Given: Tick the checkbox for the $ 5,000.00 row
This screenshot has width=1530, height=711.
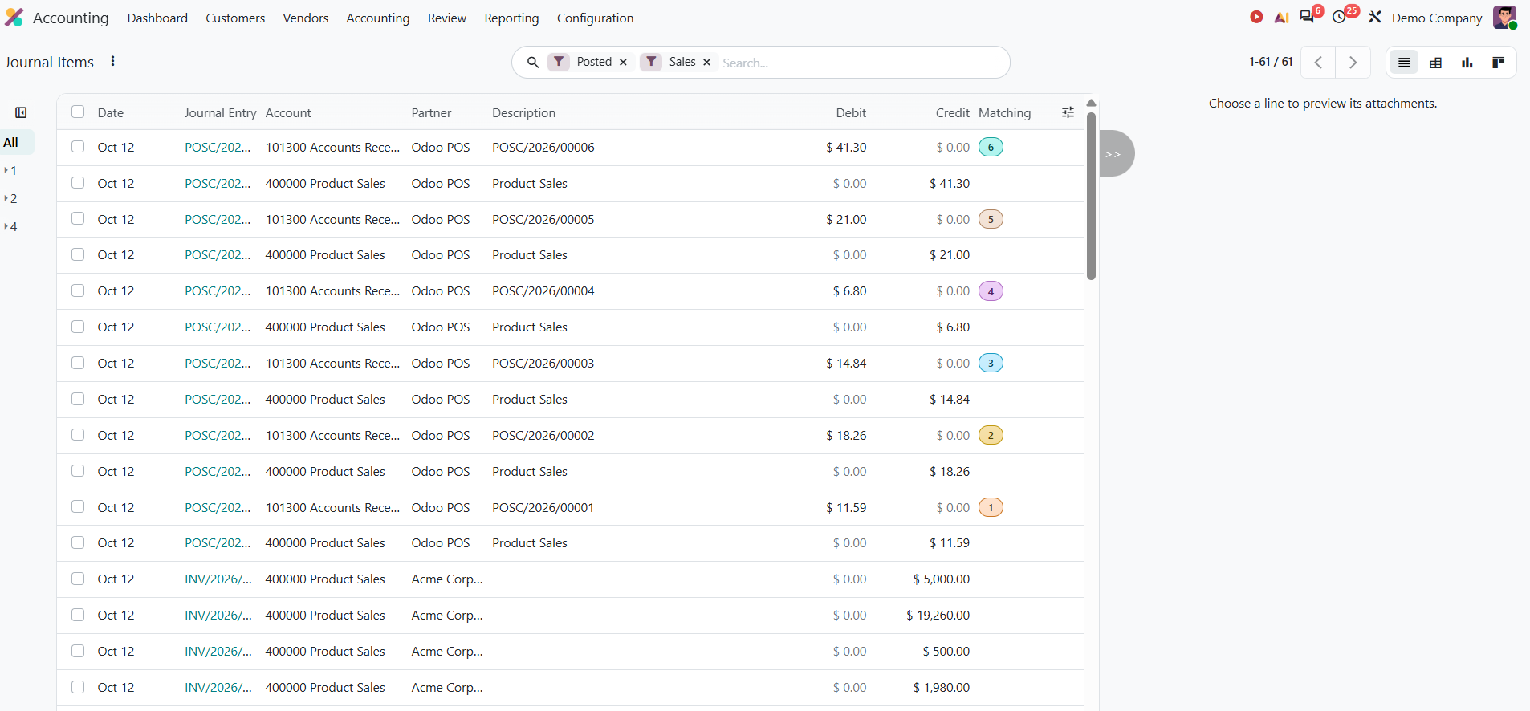Looking at the screenshot, I should (78, 579).
